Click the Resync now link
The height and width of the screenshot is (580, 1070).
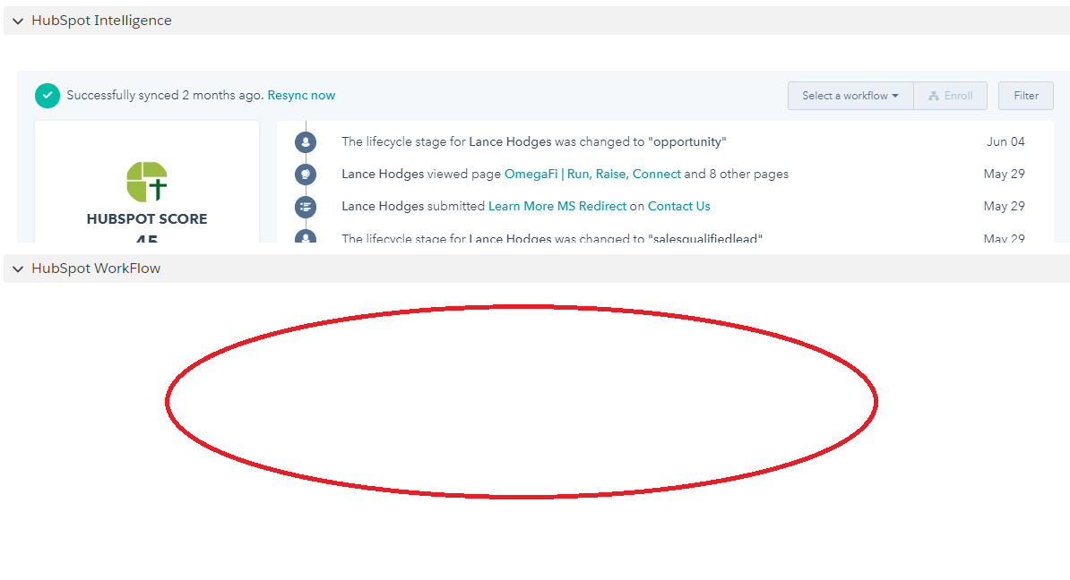(301, 96)
